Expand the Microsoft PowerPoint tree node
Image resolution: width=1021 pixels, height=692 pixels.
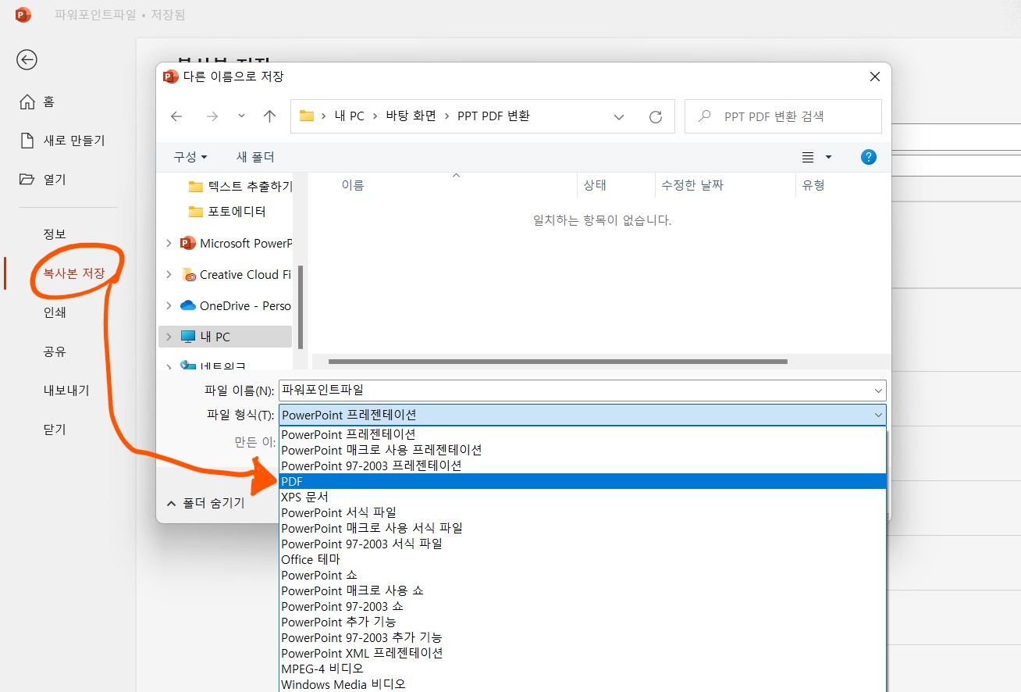pyautogui.click(x=169, y=243)
